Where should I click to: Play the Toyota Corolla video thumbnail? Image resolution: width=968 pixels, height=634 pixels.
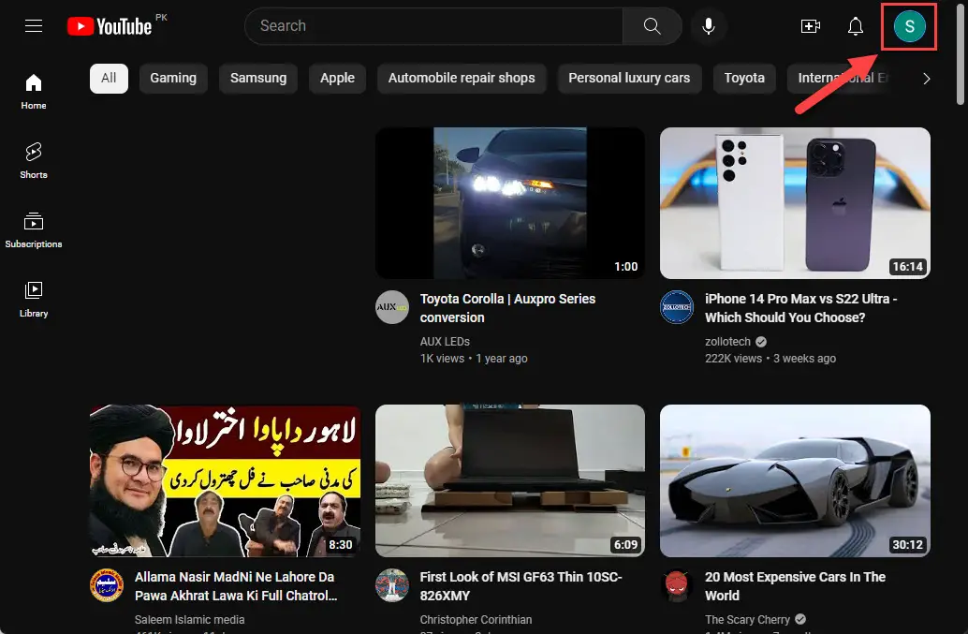coord(510,203)
